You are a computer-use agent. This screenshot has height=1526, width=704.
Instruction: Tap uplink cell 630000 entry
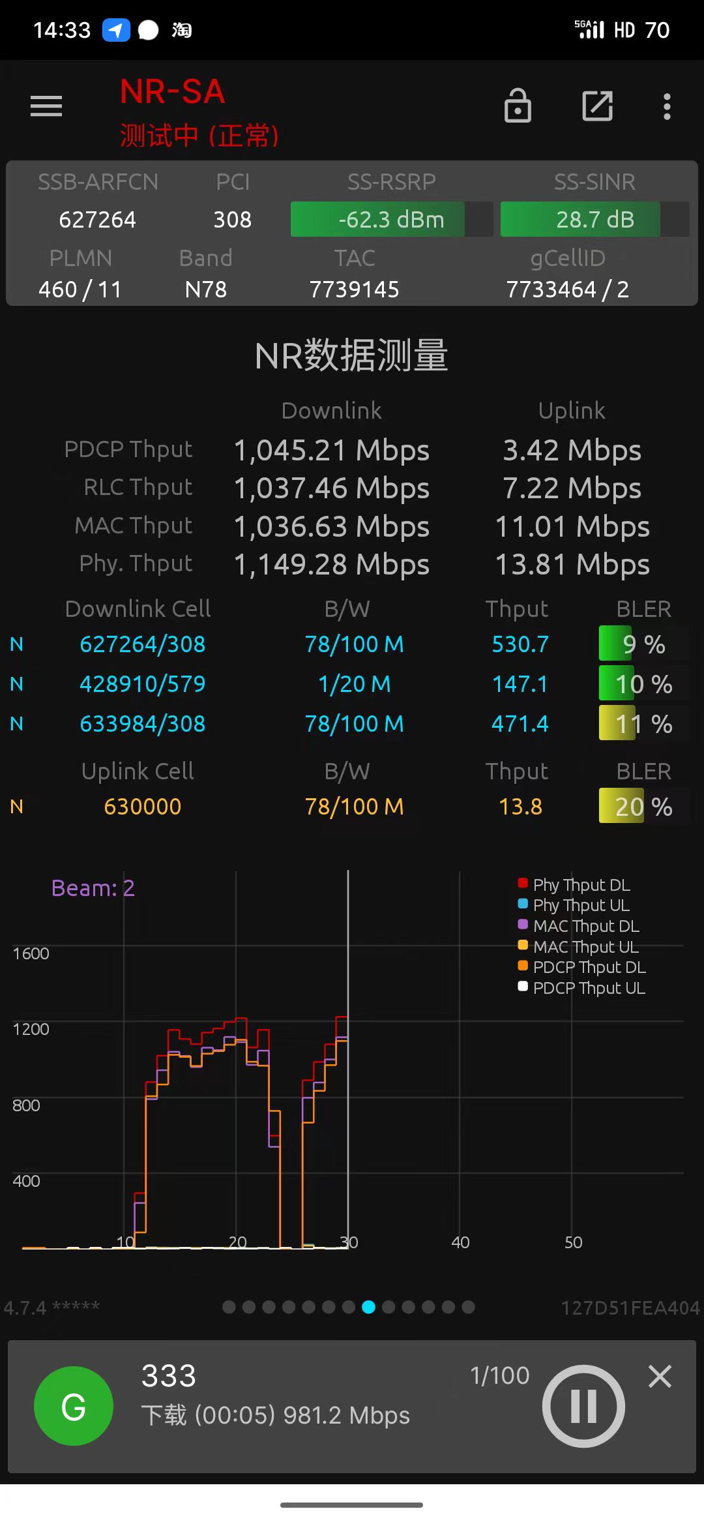(142, 807)
